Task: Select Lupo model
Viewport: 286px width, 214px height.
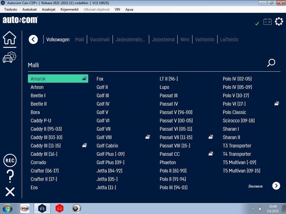Action: (x=164, y=87)
